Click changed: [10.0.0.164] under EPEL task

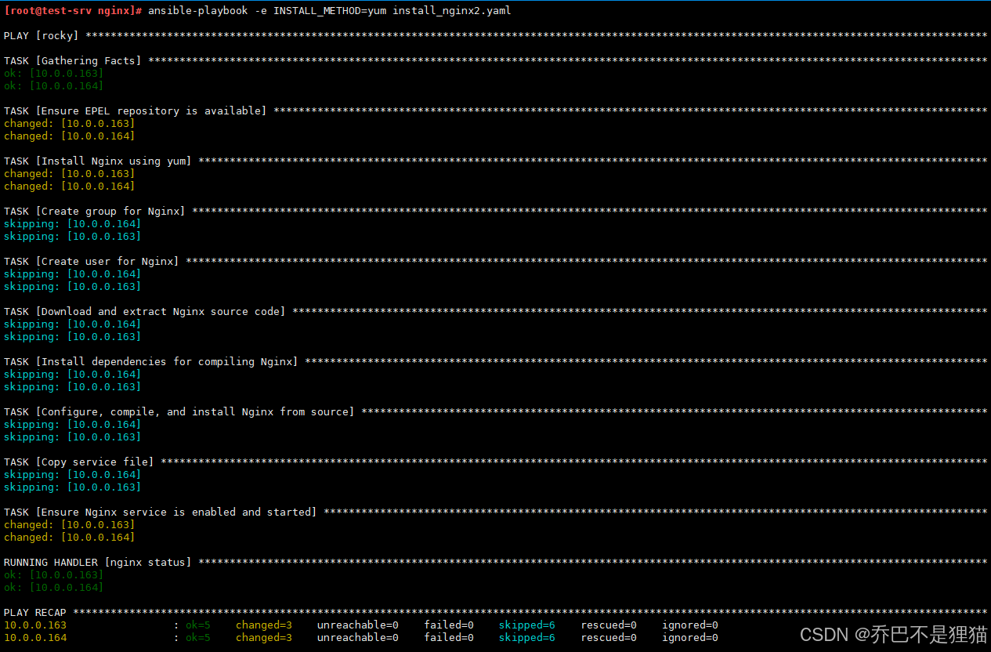click(69, 136)
